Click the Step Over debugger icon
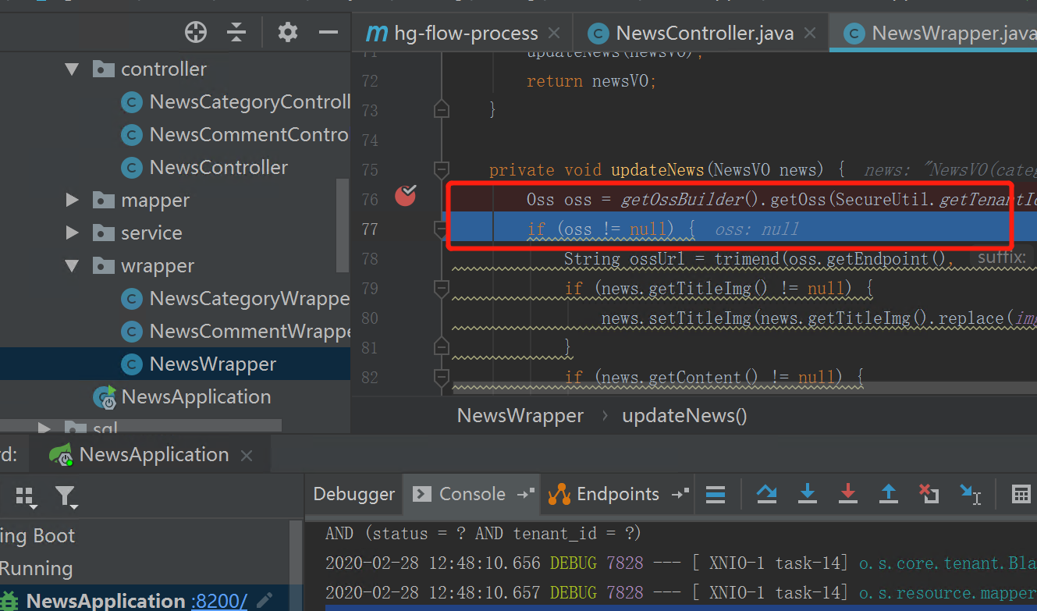 click(767, 493)
